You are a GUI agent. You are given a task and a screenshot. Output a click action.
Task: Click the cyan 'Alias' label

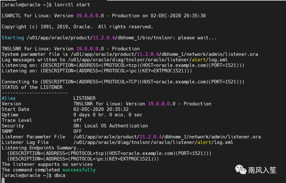tap(8, 98)
